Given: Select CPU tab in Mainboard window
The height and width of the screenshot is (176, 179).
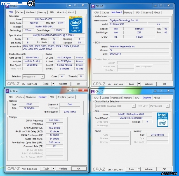Looking at the screenshot, I should [96, 12].
